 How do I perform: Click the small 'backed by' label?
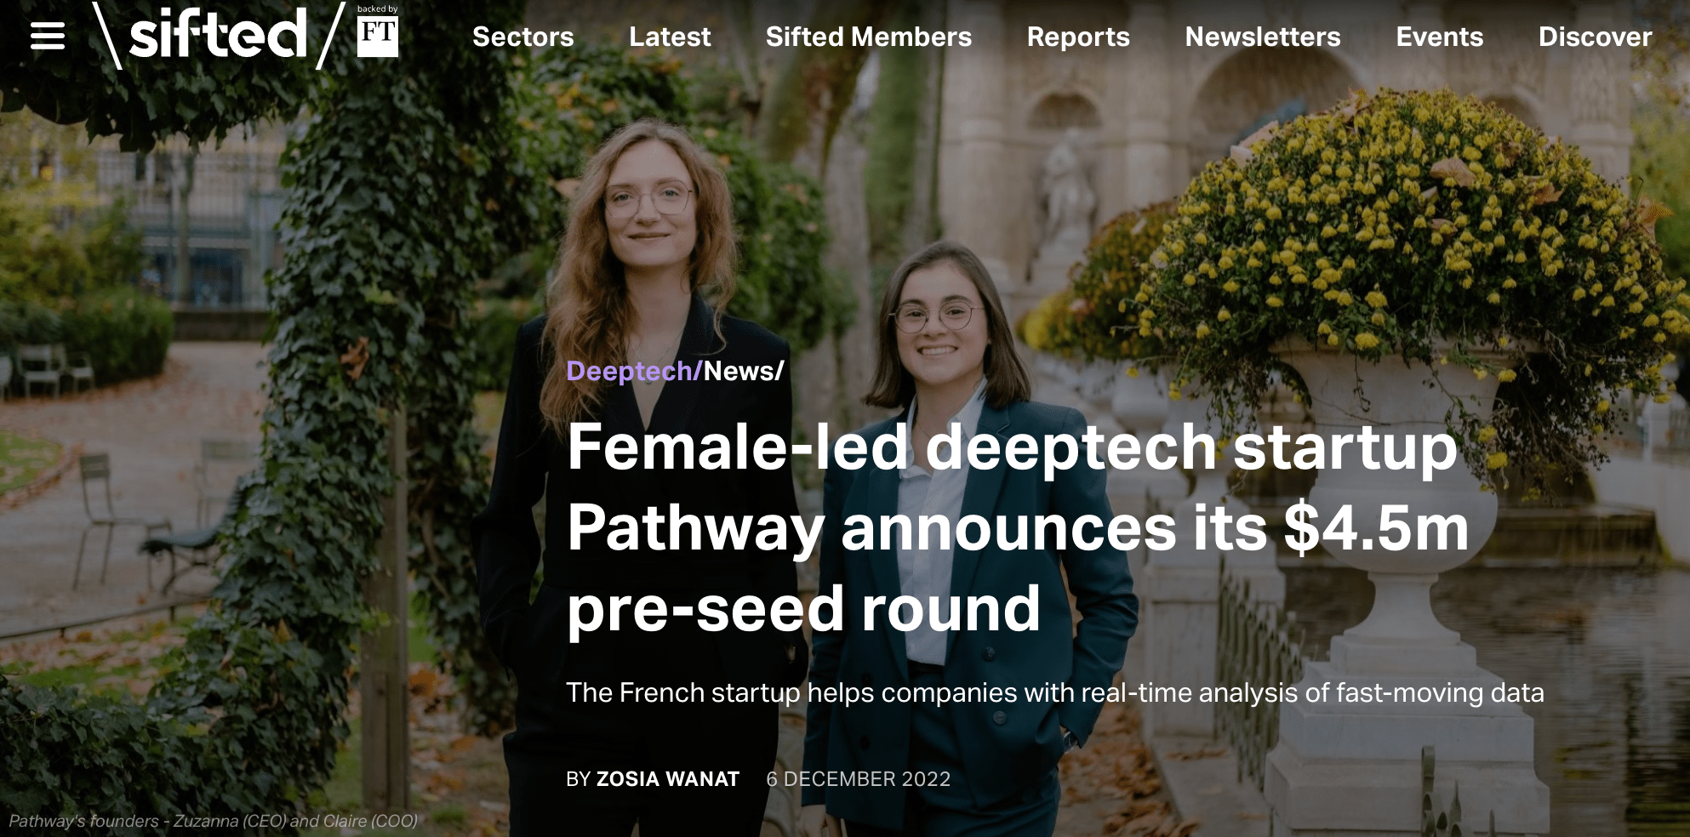pos(378,9)
